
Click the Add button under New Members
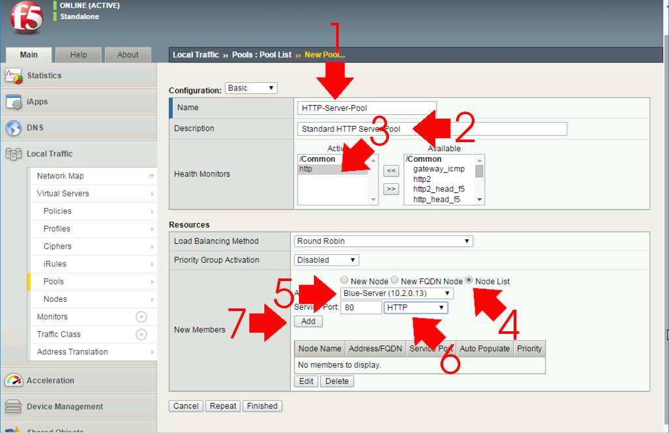307,321
